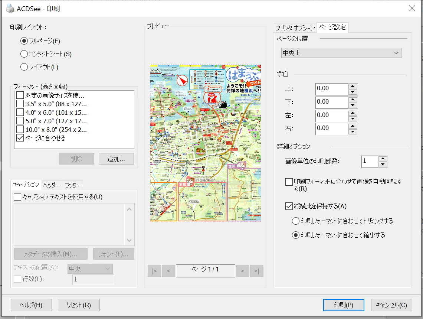423x319 pixels.
Task: Click the map preview thumbnail
Action: (x=205, y=143)
